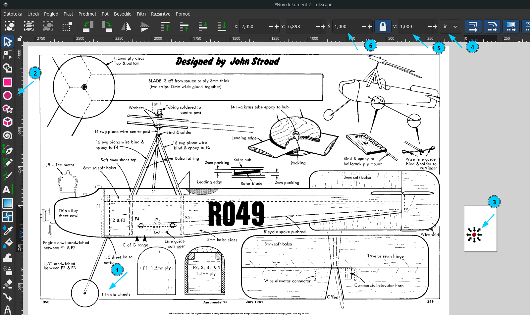Select the Spiral tool

(x=7, y=135)
